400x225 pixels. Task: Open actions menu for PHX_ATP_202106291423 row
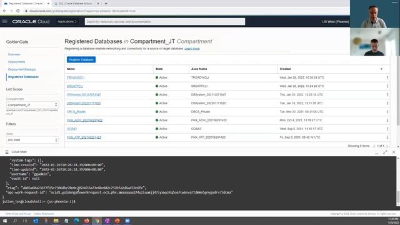[x=387, y=137]
